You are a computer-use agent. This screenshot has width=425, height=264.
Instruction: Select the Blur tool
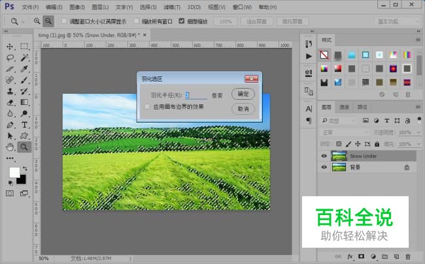pos(10,113)
